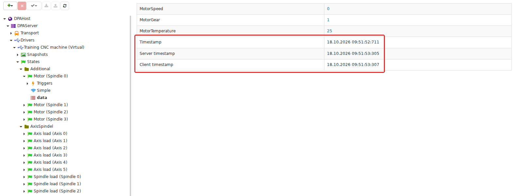Image resolution: width=515 pixels, height=196 pixels.
Task: Click the MotorGear property name cell
Action: tap(231, 20)
